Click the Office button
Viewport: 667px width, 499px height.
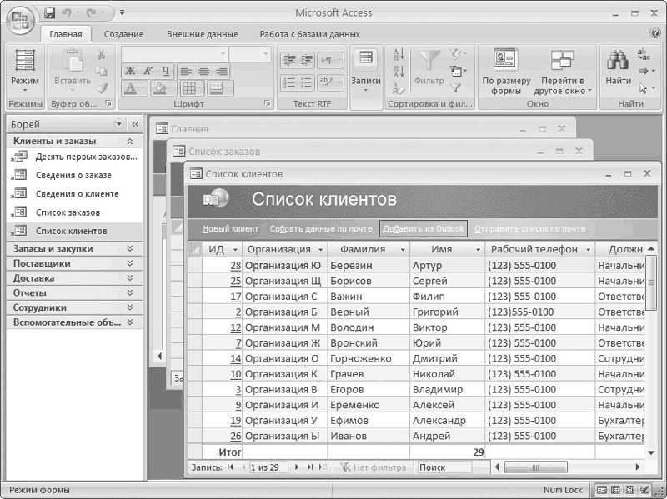[x=19, y=18]
